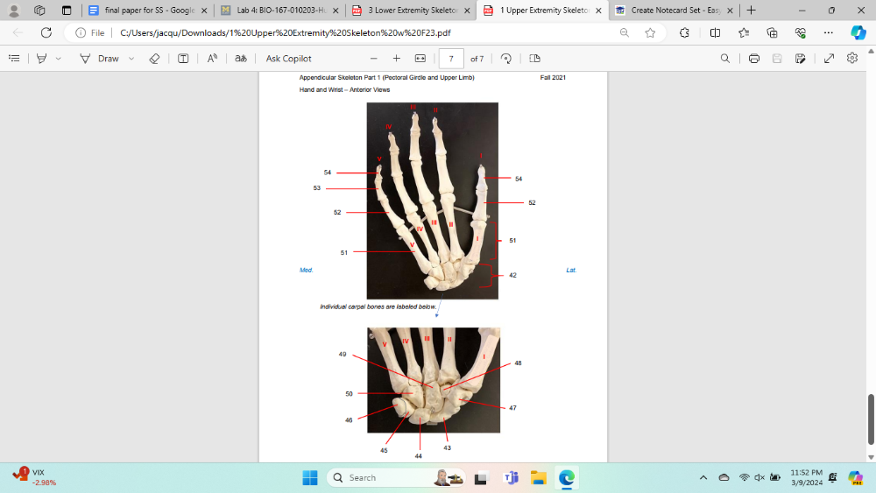Click the Read aloud icon
876x493 pixels.
[212, 59]
